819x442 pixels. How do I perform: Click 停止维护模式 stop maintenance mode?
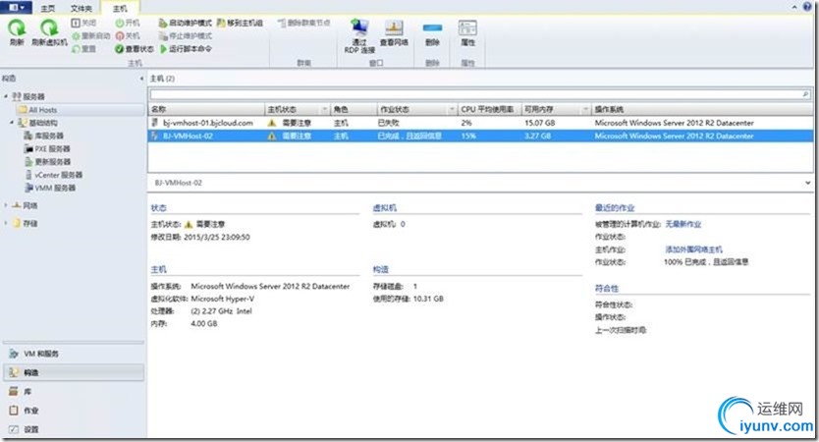(x=185, y=35)
